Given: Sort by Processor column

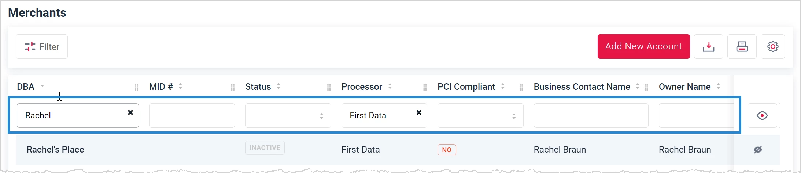Looking at the screenshot, I should click(x=390, y=86).
